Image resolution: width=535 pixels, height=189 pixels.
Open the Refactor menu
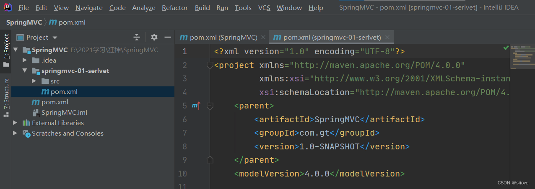[175, 8]
